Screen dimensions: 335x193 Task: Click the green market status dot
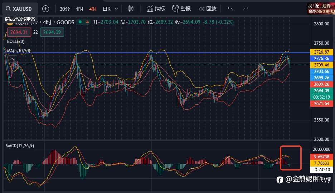[80, 22]
